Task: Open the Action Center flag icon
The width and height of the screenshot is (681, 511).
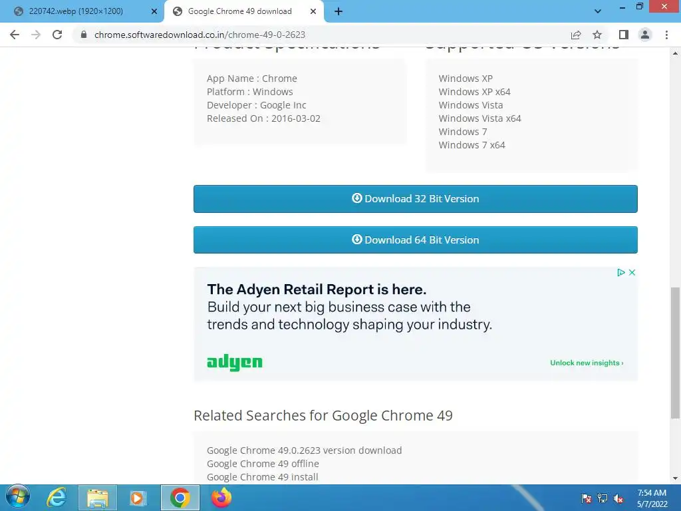Action: (x=586, y=498)
